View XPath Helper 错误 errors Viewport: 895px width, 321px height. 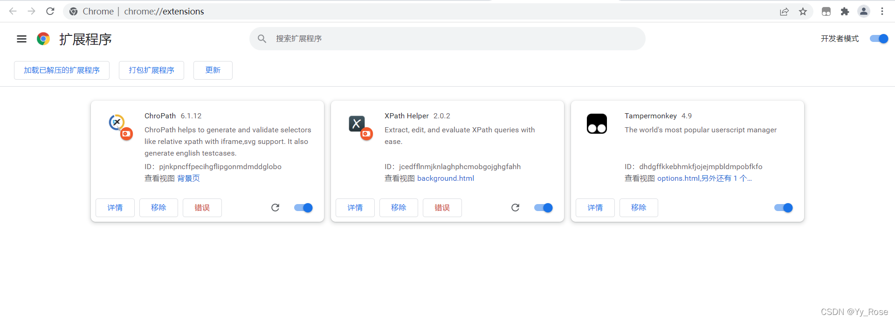(442, 208)
